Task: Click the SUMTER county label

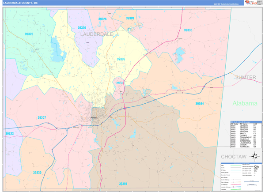Action: pos(246,77)
